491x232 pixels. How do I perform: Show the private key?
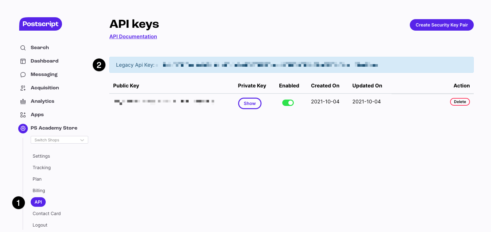[250, 103]
